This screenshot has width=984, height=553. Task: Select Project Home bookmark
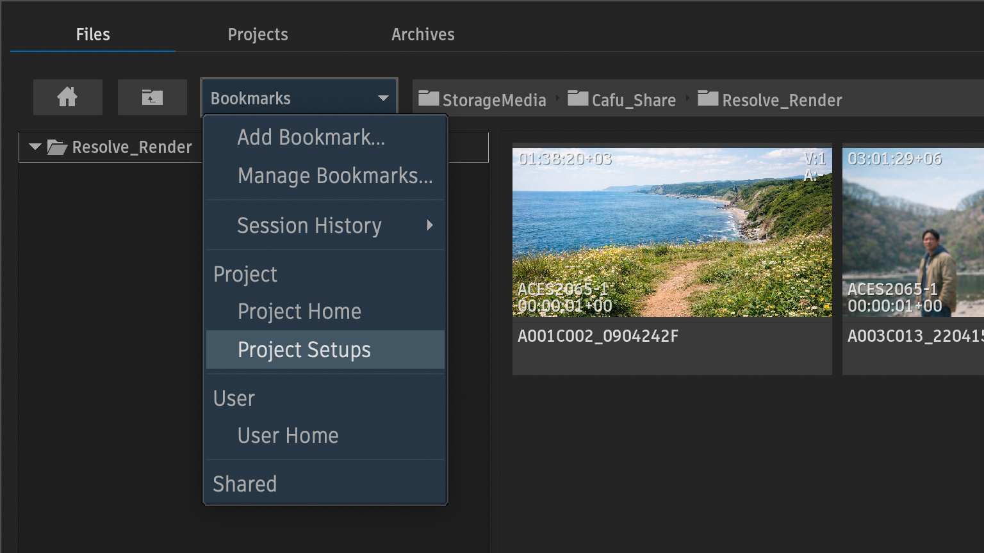(x=299, y=312)
